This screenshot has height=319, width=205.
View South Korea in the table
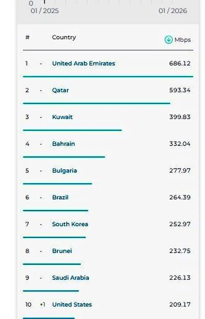coord(70,224)
